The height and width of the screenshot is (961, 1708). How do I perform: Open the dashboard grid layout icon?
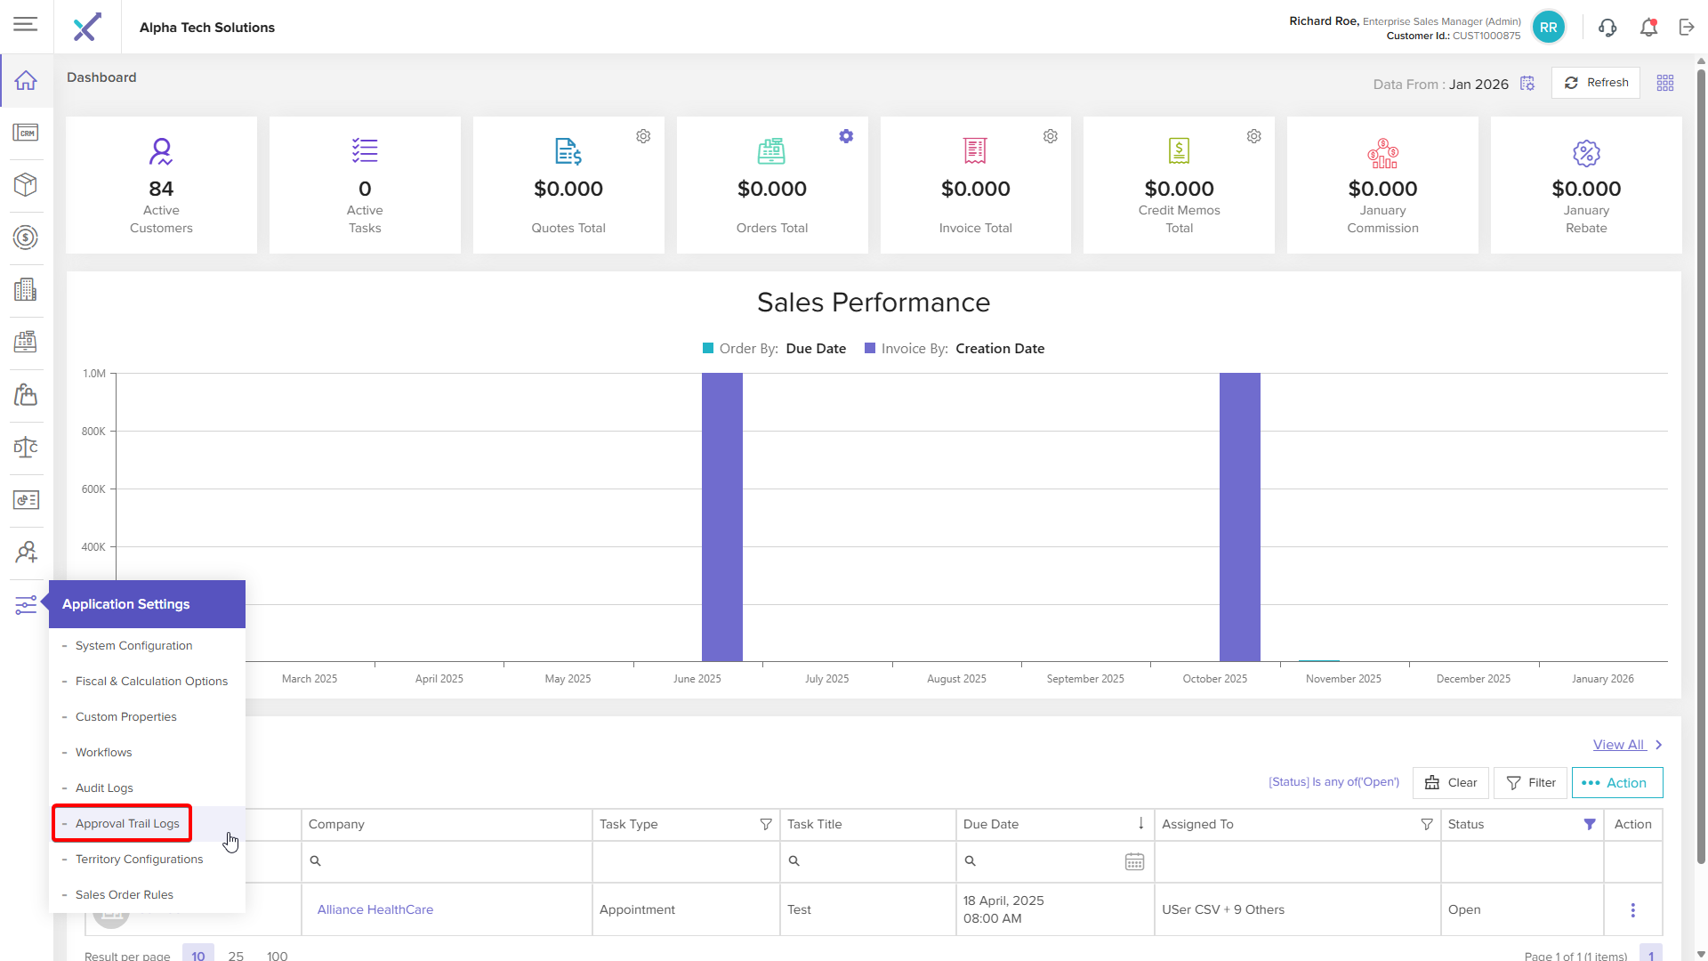[1665, 83]
